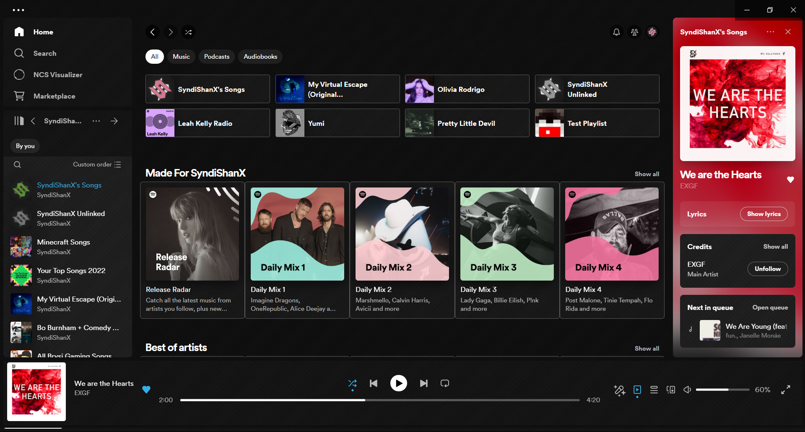Open Bo Burnham + Comedy playlist
This screenshot has height=432, width=805.
coord(68,332)
